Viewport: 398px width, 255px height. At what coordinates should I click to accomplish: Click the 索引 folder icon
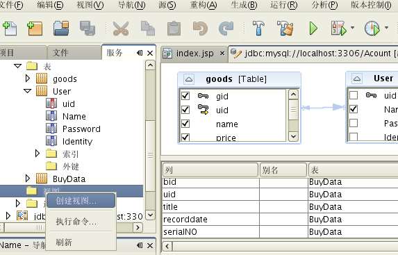(51, 154)
